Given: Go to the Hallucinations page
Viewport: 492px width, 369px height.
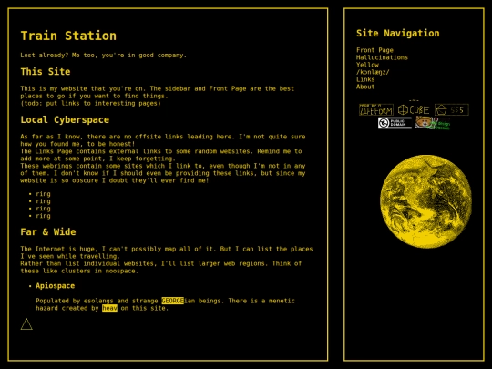Looking at the screenshot, I should (382, 57).
